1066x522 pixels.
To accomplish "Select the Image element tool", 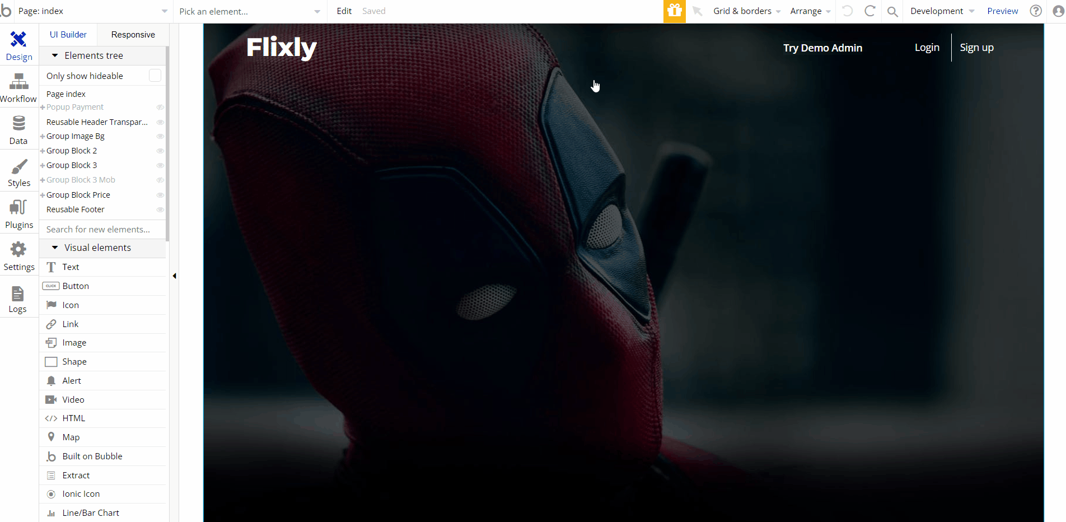I will (x=103, y=343).
